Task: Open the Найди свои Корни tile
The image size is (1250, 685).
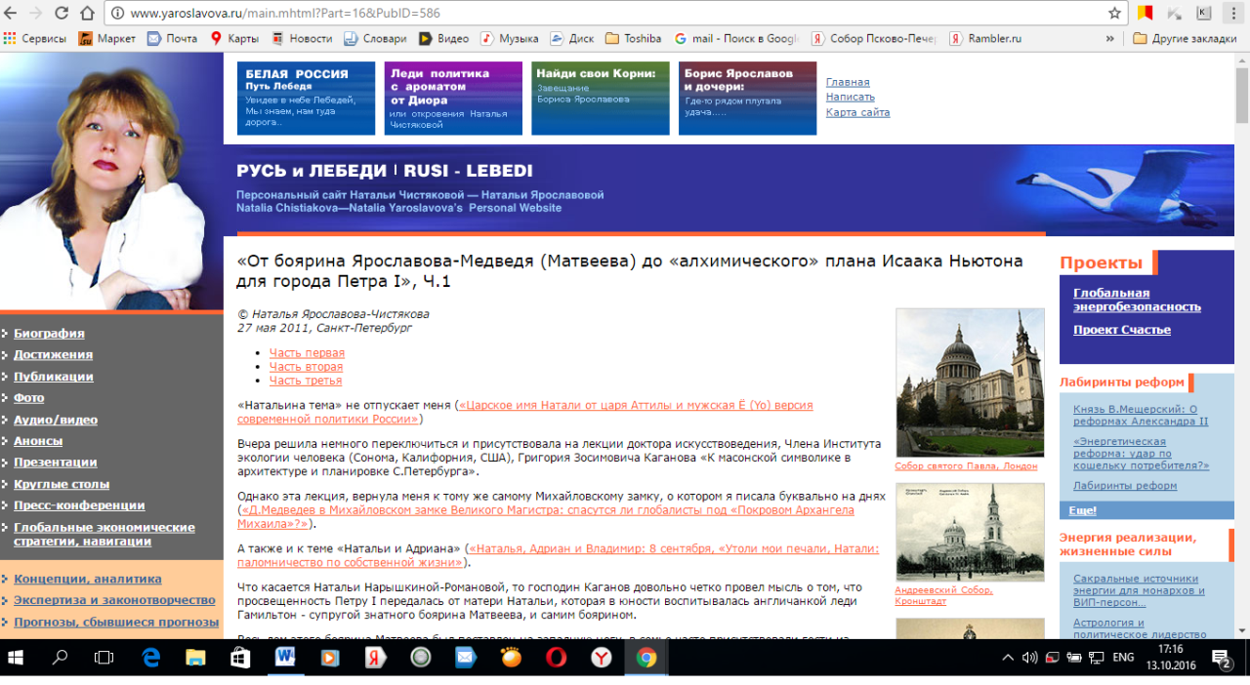Action: (x=601, y=99)
